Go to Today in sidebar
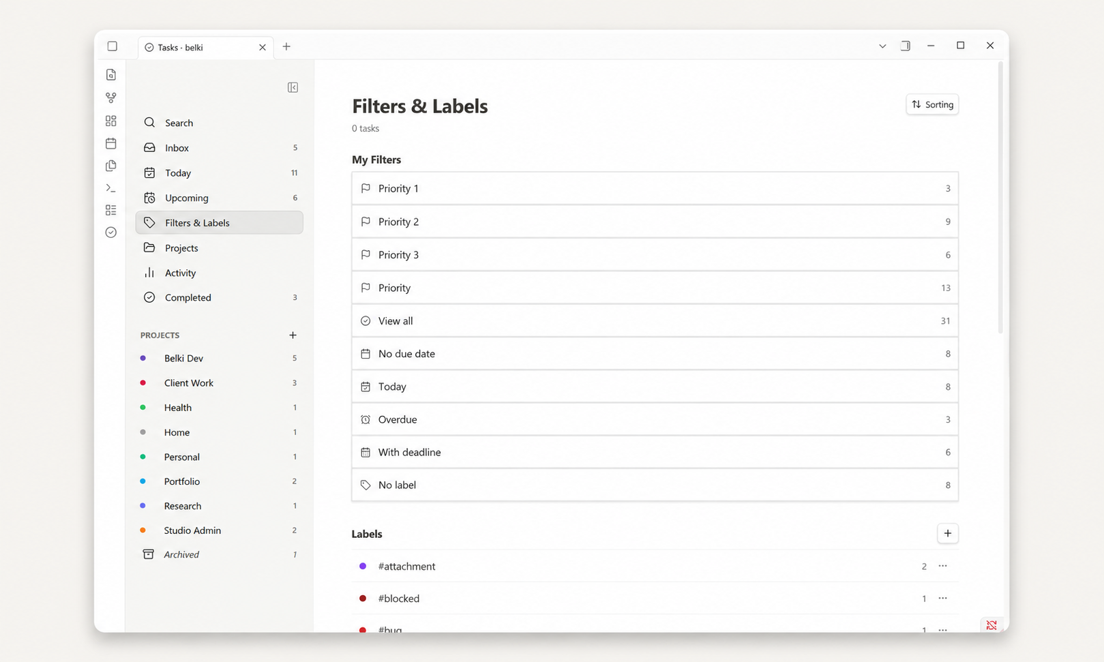Viewport: 1104px width, 662px height. [x=220, y=172]
